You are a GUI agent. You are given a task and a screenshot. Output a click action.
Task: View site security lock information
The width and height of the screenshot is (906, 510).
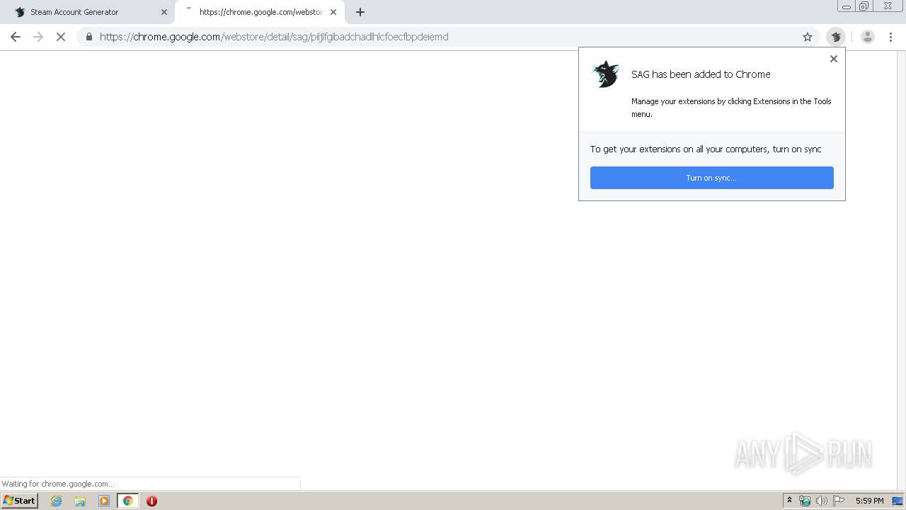(x=89, y=37)
